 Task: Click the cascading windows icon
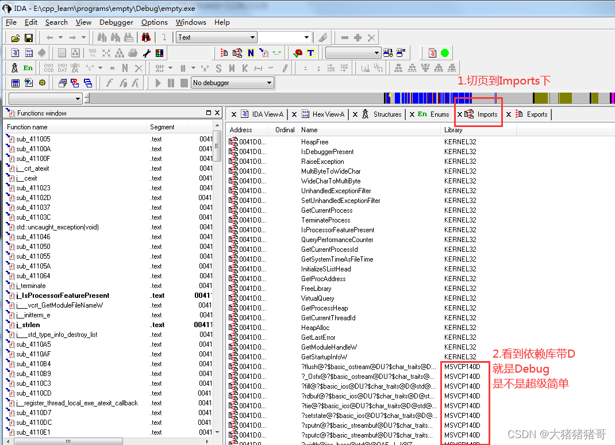[63, 83]
